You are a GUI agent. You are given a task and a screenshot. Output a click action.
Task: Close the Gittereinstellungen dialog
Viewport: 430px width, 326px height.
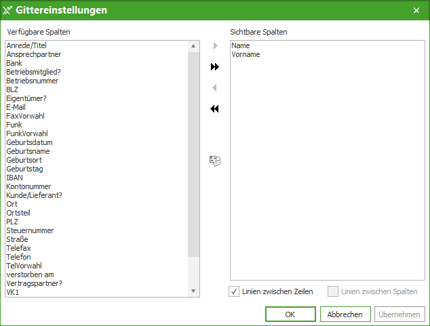pos(416,10)
